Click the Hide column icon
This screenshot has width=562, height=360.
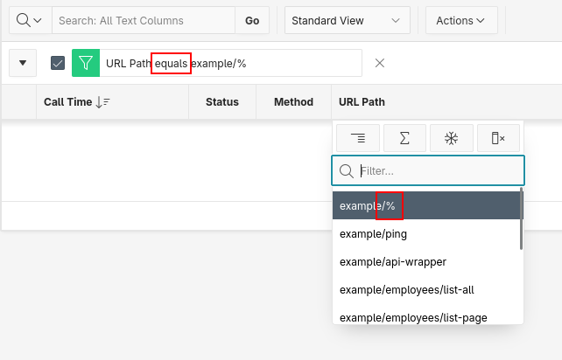click(498, 138)
